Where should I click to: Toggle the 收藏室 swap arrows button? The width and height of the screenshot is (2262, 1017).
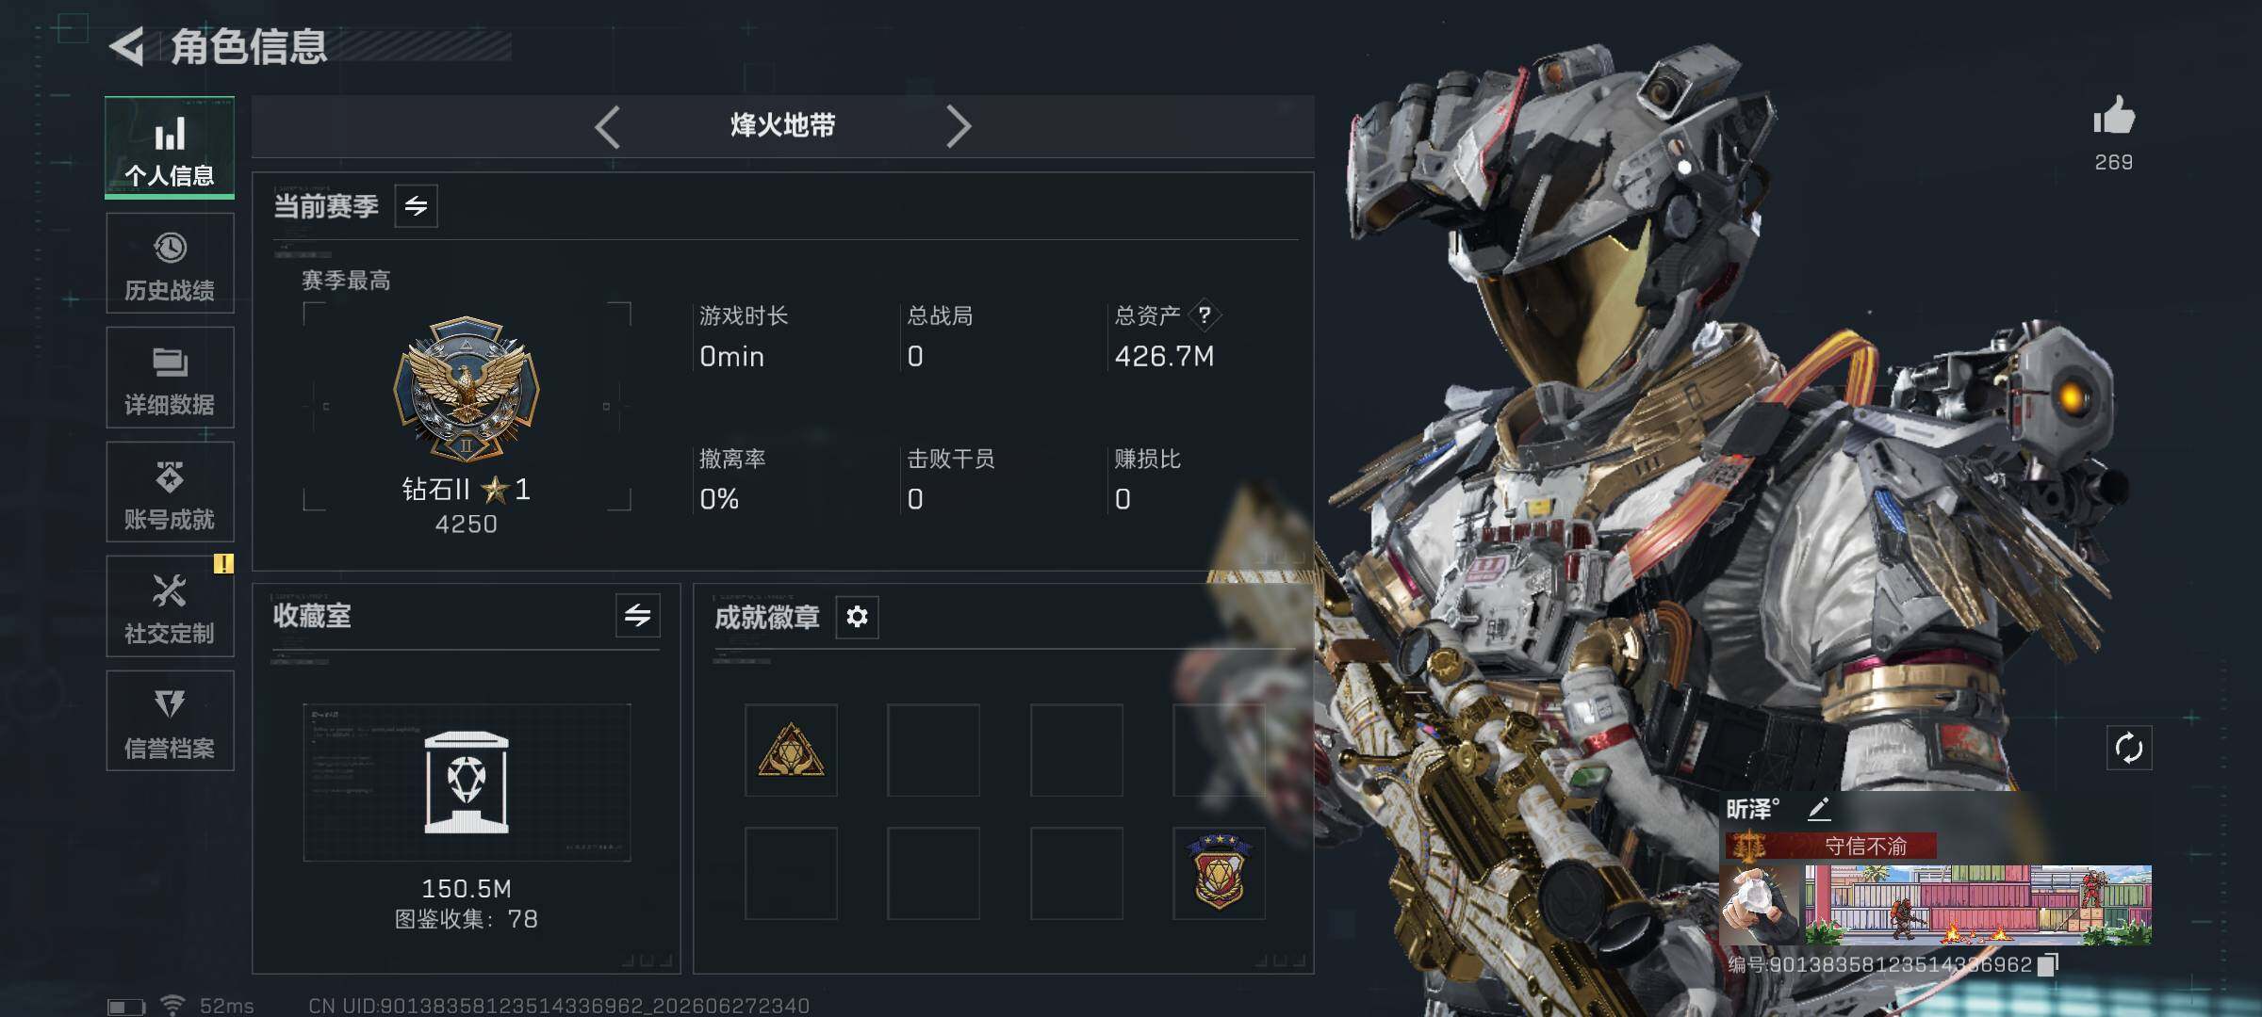click(x=638, y=616)
